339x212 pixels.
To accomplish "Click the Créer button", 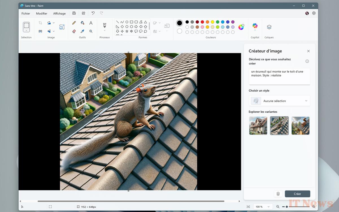I will click(297, 194).
